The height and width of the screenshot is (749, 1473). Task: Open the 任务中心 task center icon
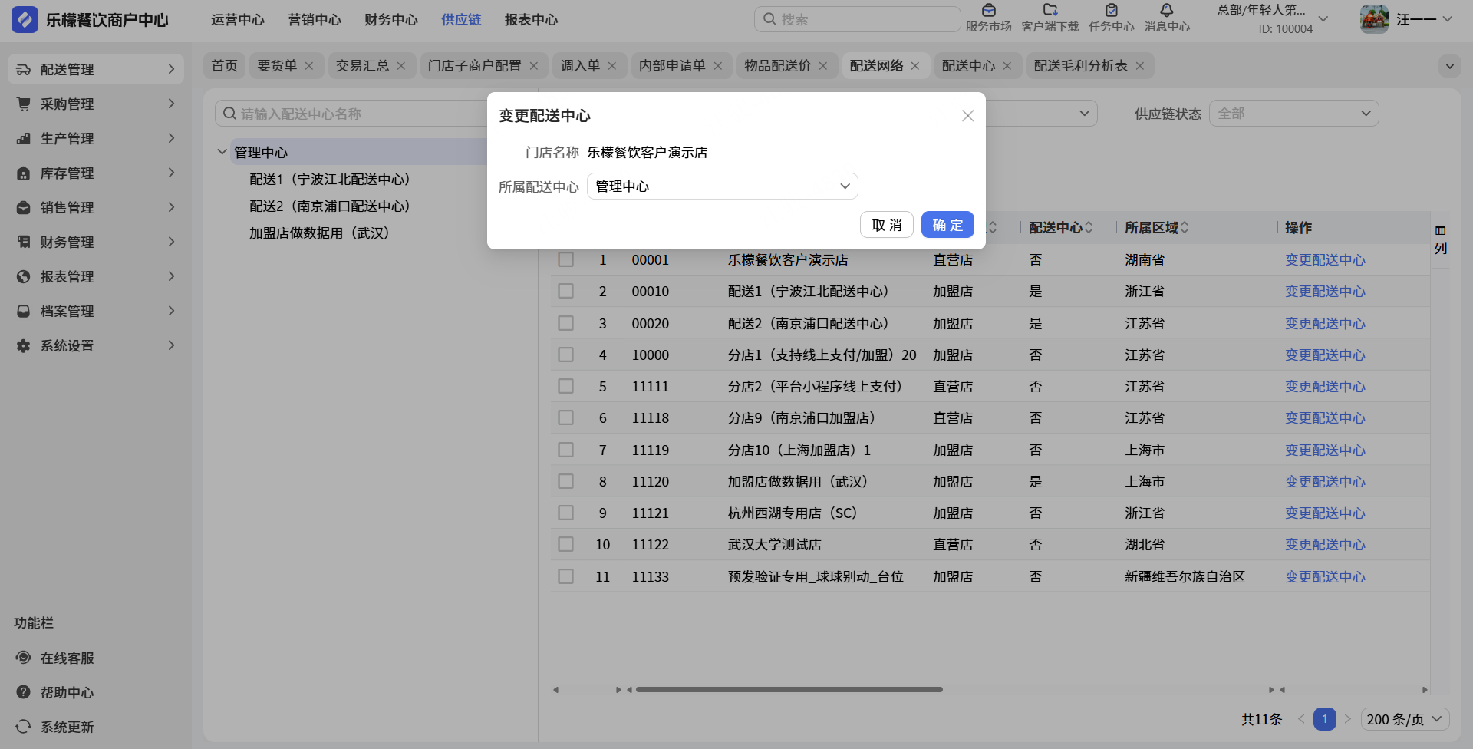[x=1111, y=11]
